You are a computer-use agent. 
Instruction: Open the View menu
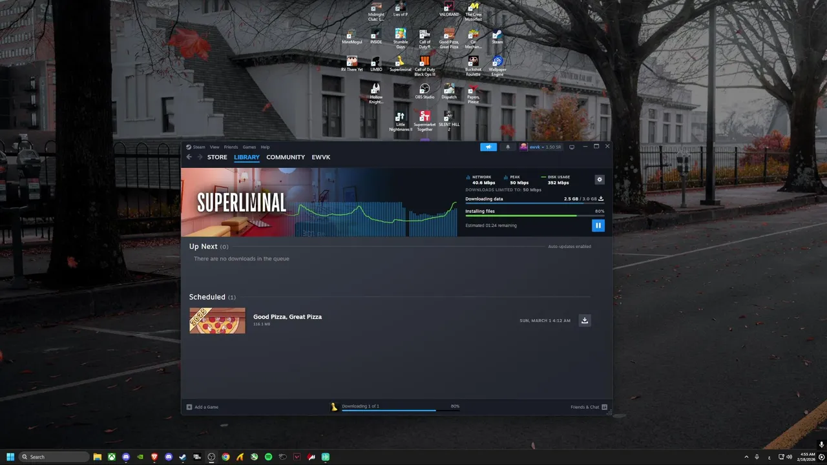coord(215,147)
